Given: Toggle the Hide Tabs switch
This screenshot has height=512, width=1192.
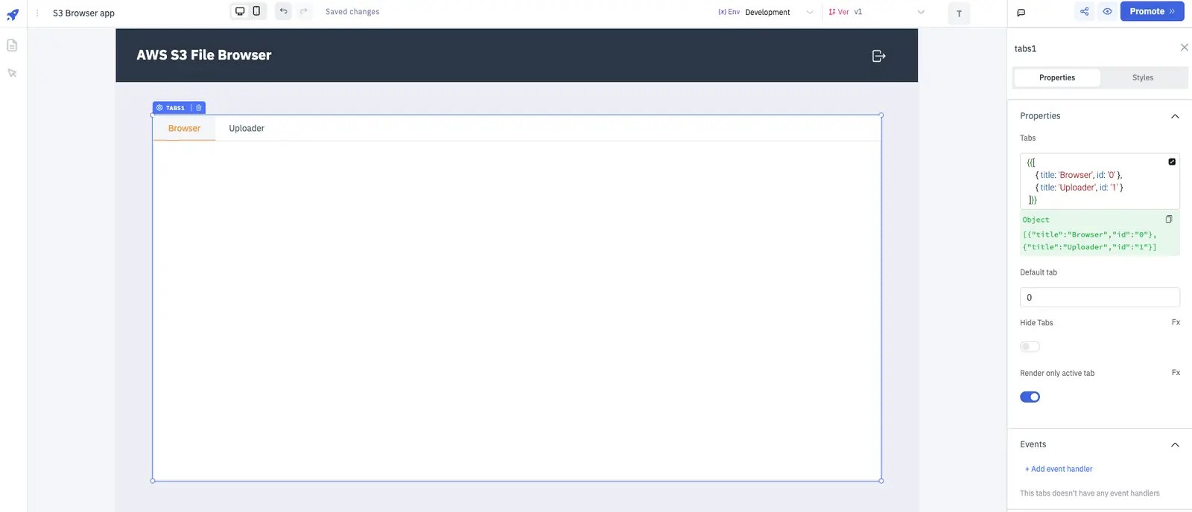Looking at the screenshot, I should [1030, 347].
